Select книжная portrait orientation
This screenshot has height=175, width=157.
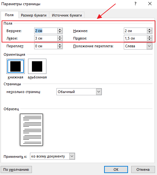[15, 66]
